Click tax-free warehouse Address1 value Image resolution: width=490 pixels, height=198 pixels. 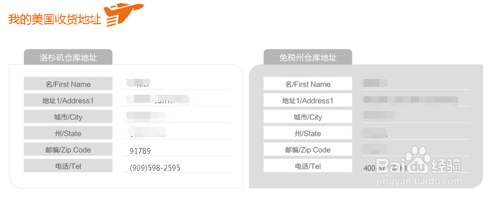pyautogui.click(x=410, y=100)
